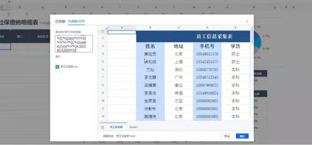This screenshot has height=145, width=312.
Task: Click the 地址 header cell
Action: pos(179,46)
